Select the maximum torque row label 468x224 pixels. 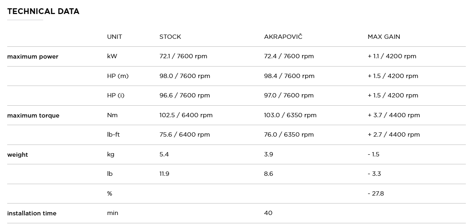point(33,115)
